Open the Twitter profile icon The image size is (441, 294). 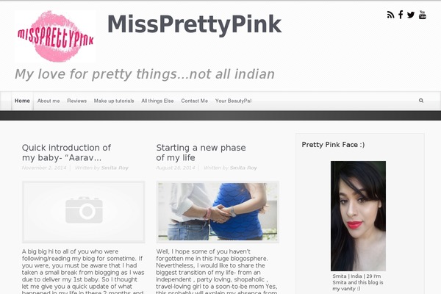tap(411, 15)
